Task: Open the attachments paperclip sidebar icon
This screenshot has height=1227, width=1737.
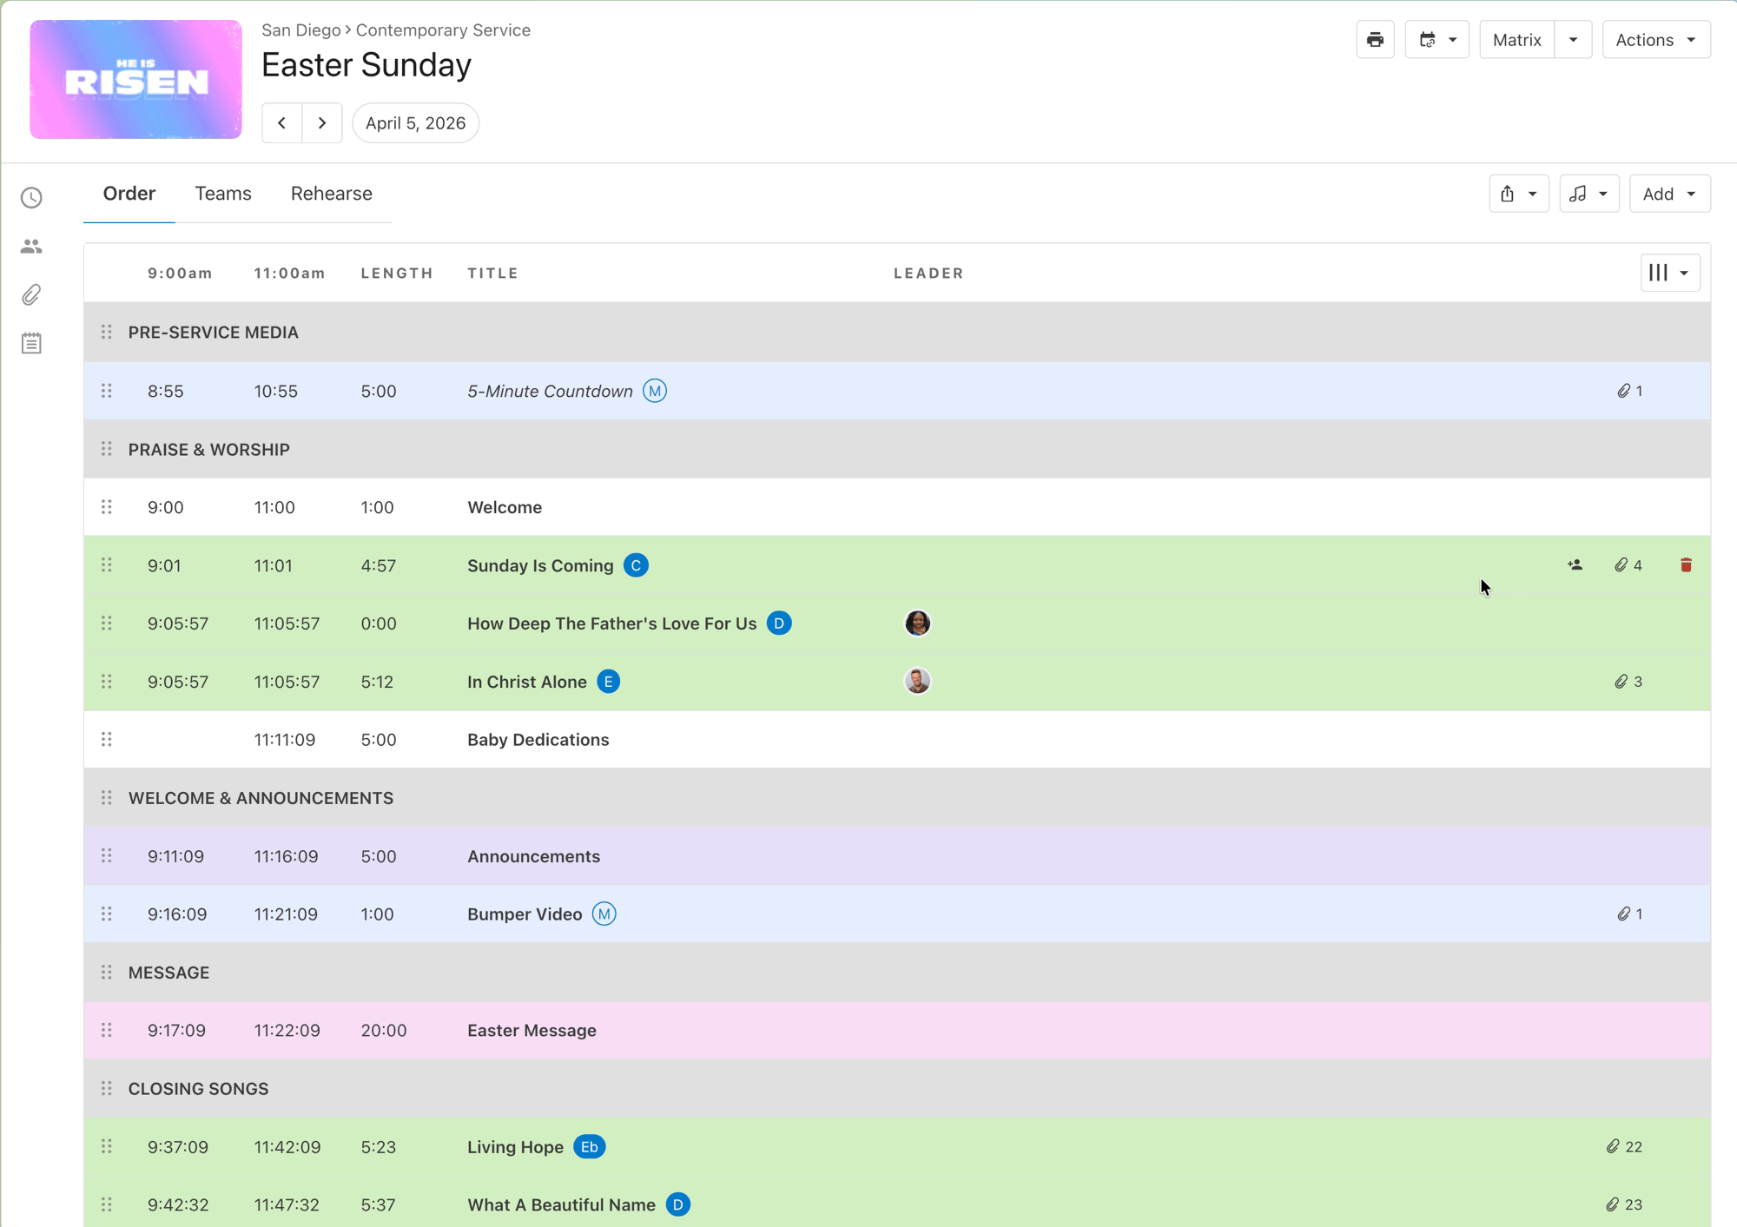Action: 31,295
